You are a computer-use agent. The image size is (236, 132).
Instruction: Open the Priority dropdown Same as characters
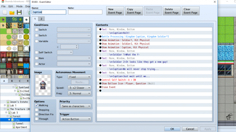(x=76, y=106)
